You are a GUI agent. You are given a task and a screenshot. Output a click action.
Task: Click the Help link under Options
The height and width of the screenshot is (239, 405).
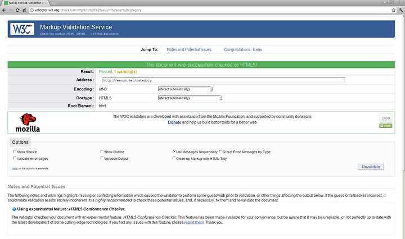(x=15, y=168)
